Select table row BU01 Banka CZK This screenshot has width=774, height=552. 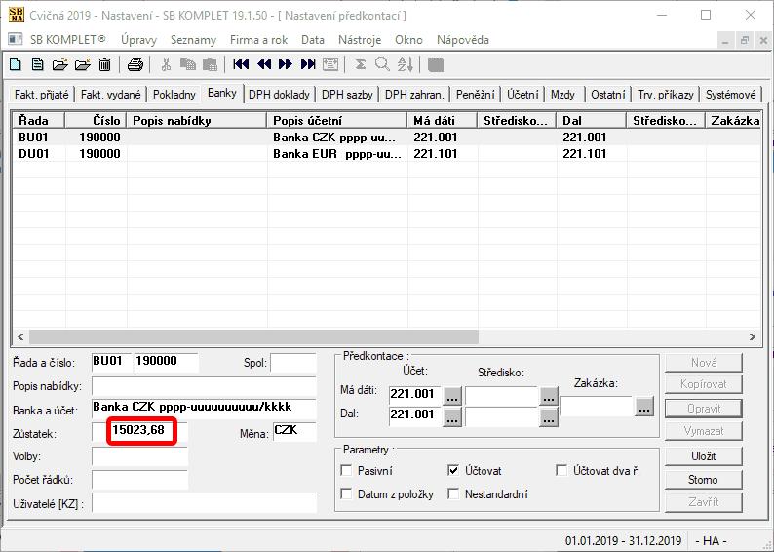[386, 138]
